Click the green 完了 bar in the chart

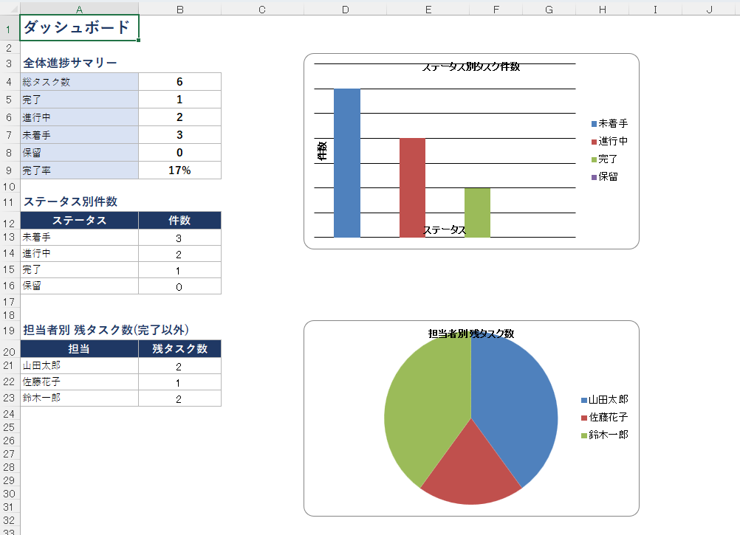[x=477, y=213]
